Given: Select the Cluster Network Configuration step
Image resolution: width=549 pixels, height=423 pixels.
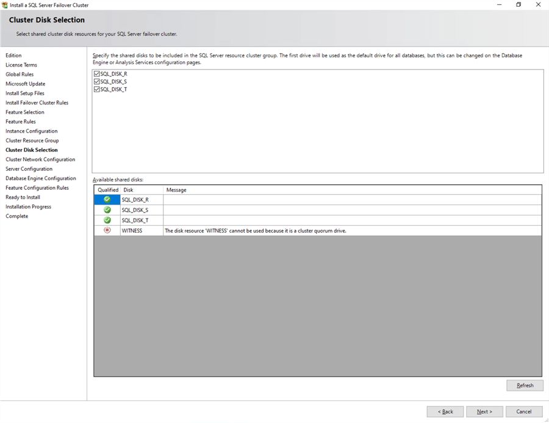Looking at the screenshot, I should click(x=40, y=159).
